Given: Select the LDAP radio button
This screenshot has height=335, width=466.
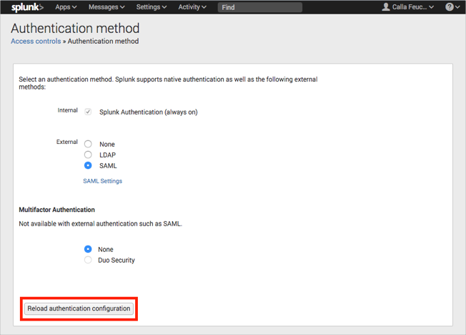Looking at the screenshot, I should pyautogui.click(x=88, y=155).
